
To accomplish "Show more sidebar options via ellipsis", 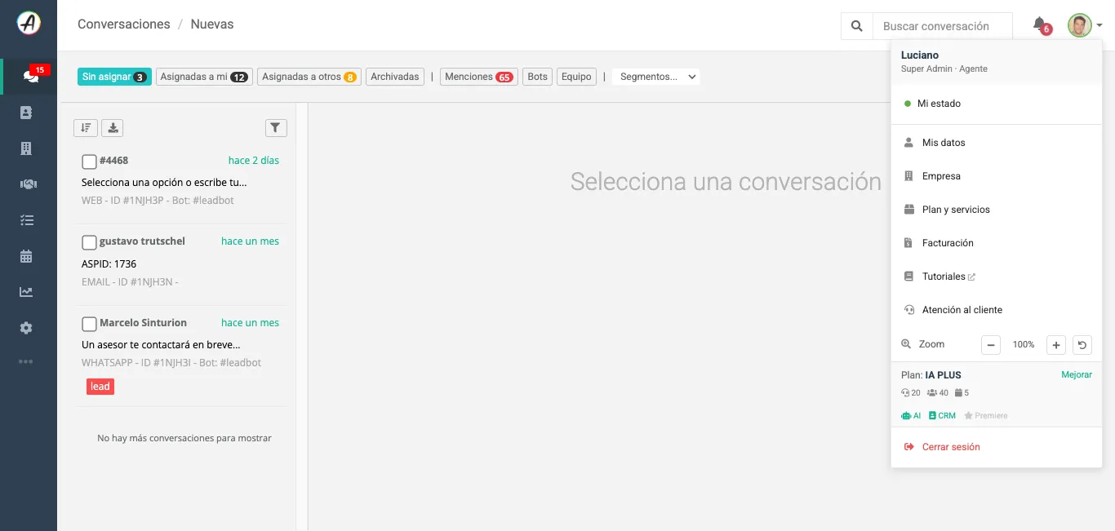I will tap(26, 361).
